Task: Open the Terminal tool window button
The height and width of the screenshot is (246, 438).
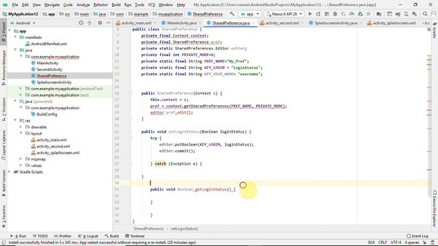Action: (135, 236)
